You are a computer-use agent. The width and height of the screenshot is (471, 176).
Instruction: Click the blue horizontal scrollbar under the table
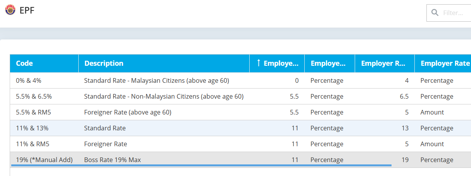pyautogui.click(x=201, y=165)
